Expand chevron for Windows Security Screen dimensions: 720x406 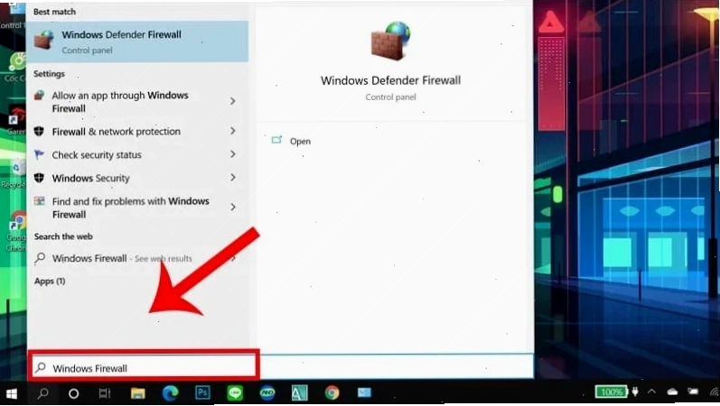[233, 178]
